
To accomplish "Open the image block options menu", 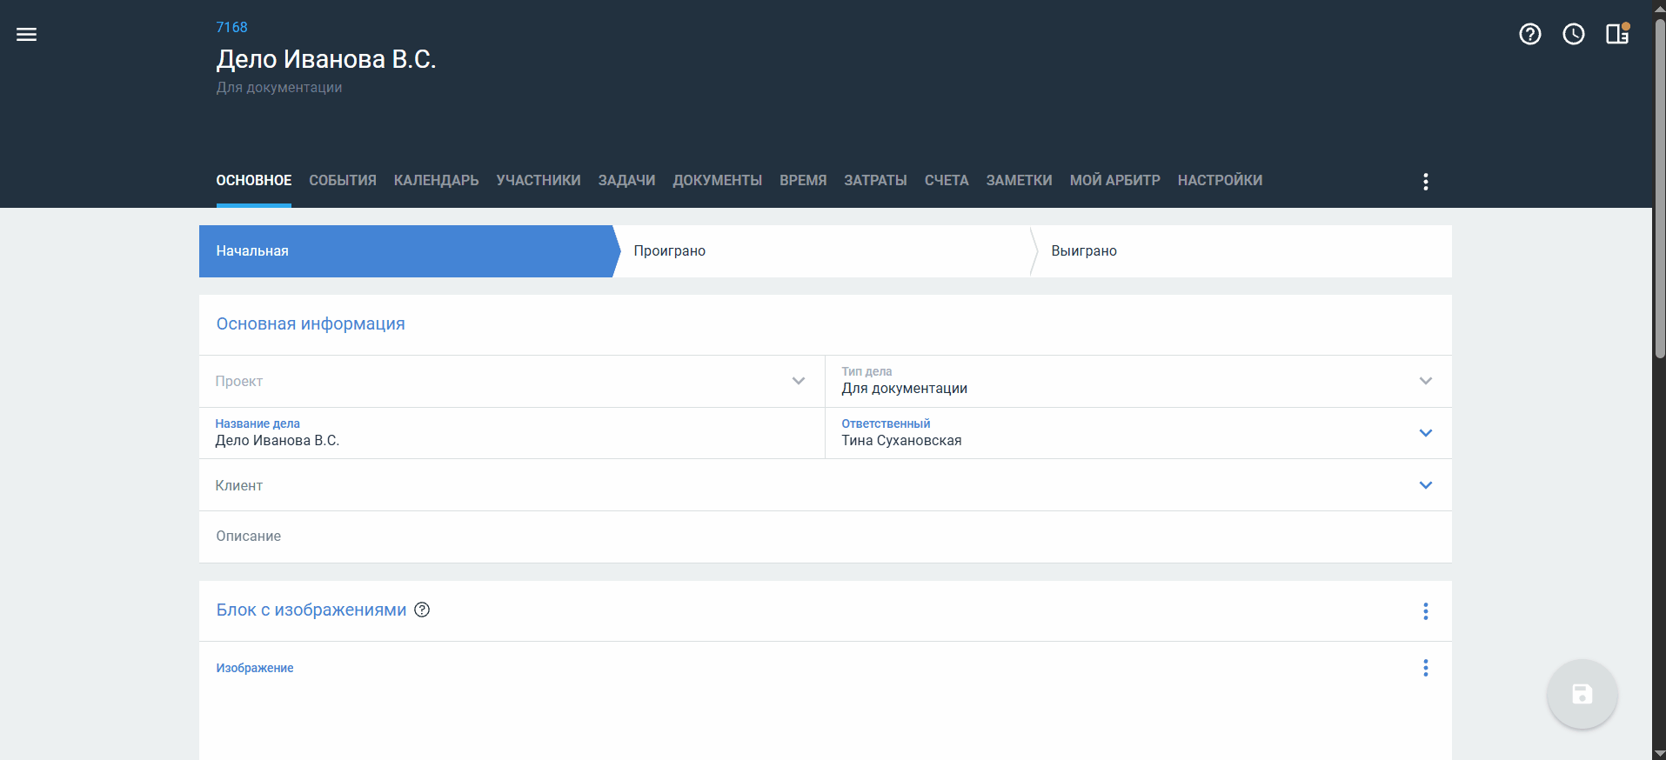I will tap(1425, 611).
